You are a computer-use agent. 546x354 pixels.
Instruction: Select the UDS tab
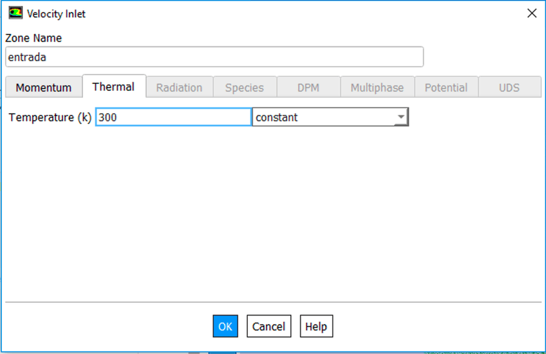(509, 88)
